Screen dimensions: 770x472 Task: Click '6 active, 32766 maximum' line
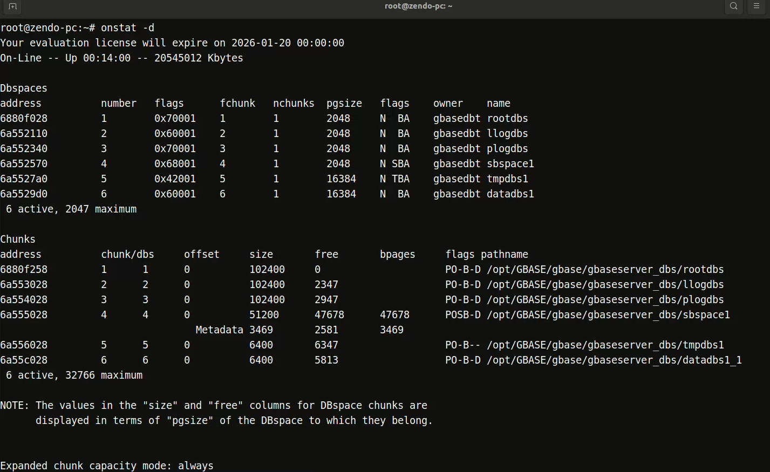click(74, 375)
